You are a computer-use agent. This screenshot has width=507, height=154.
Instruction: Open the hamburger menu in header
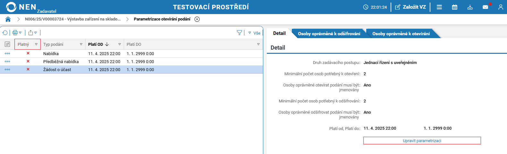(x=439, y=7)
